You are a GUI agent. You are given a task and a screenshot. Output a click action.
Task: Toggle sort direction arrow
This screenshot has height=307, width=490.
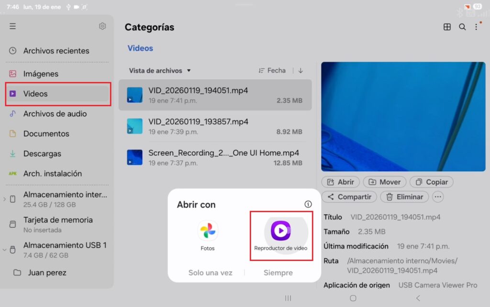[x=301, y=70]
